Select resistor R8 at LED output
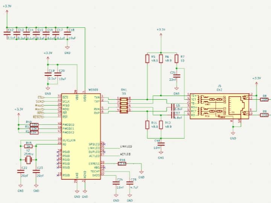The height and width of the screenshot is (203, 271). click(265, 100)
